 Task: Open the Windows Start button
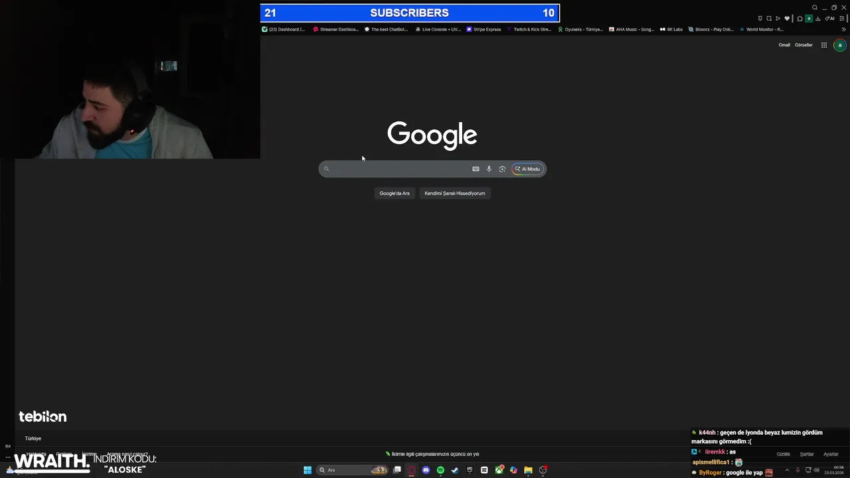tap(307, 470)
